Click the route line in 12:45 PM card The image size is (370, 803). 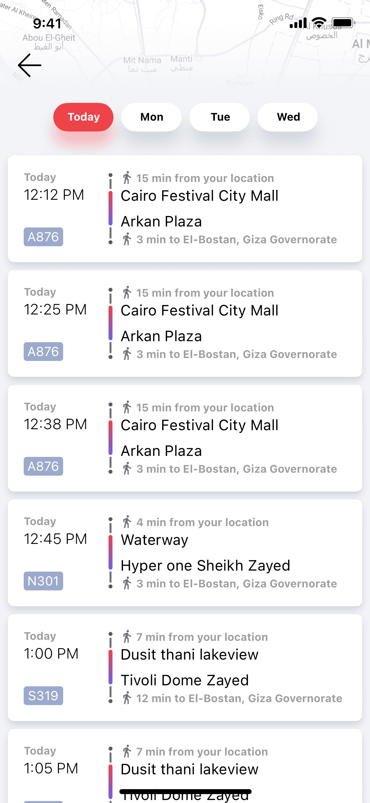(x=111, y=553)
